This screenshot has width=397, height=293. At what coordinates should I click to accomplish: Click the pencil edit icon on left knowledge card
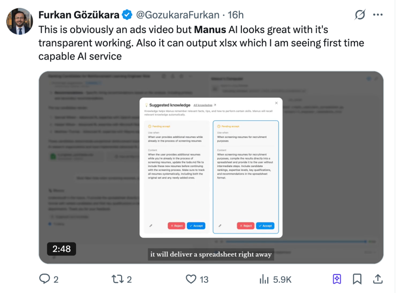pyautogui.click(x=151, y=226)
